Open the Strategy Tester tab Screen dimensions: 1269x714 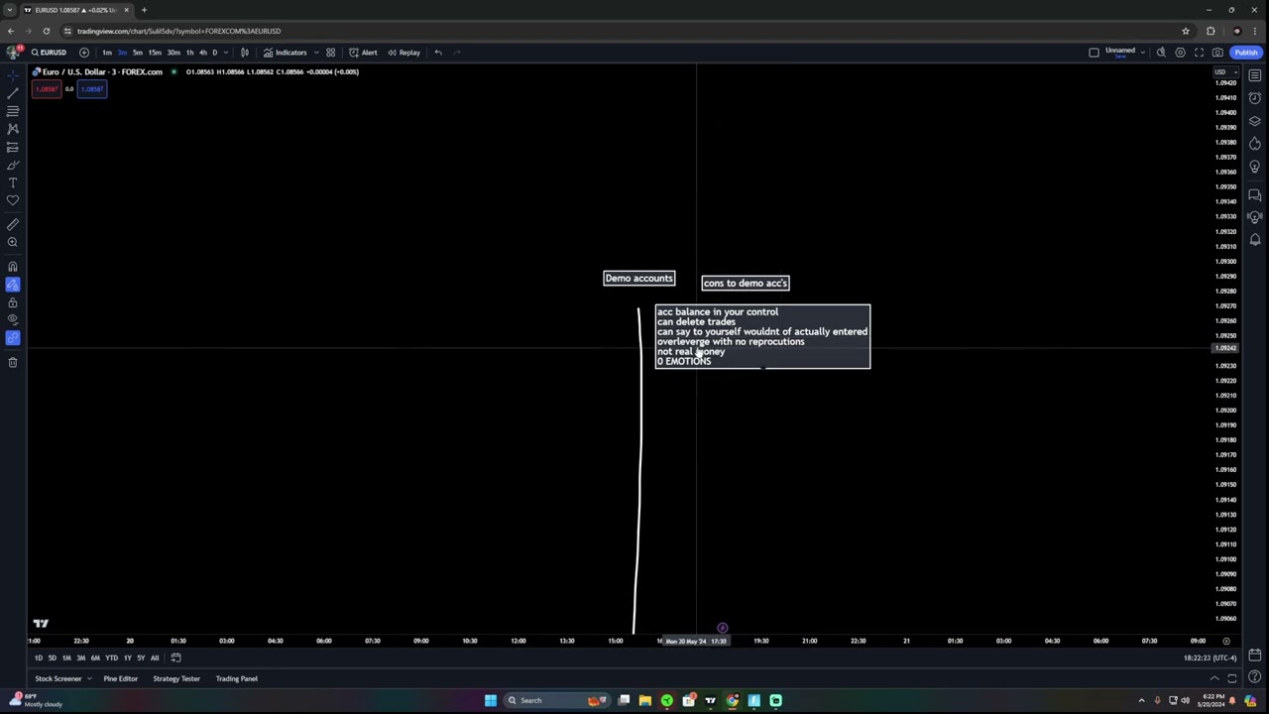pyautogui.click(x=176, y=678)
